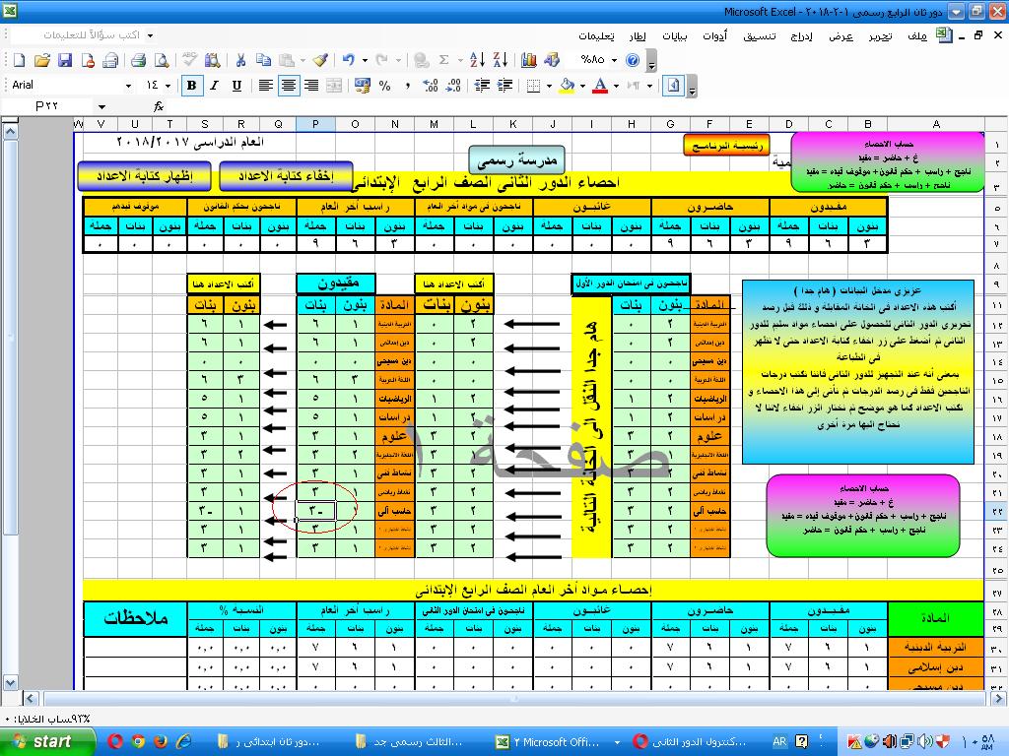This screenshot has height=756, width=1009.
Task: Open the تنسيق (Format) menu
Action: tap(758, 35)
